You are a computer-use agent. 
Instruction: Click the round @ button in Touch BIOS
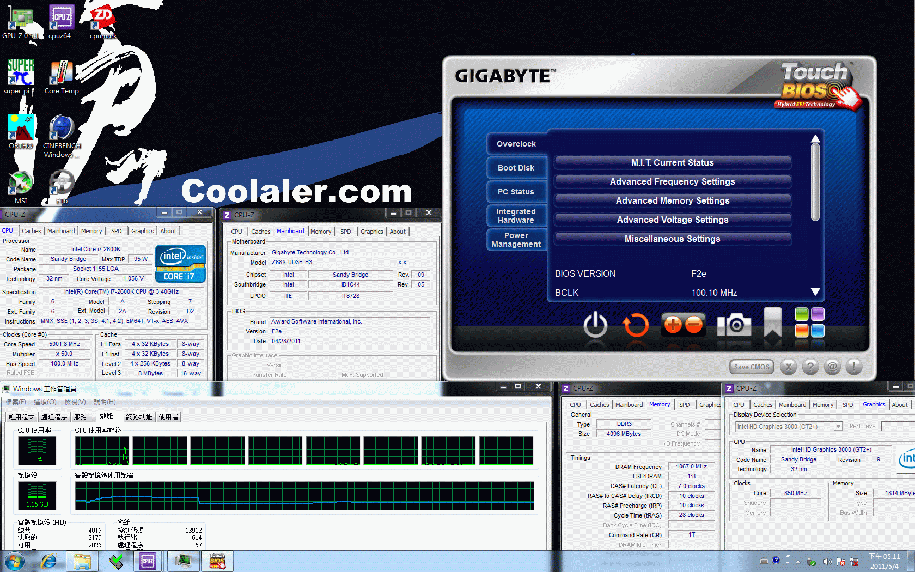click(832, 367)
